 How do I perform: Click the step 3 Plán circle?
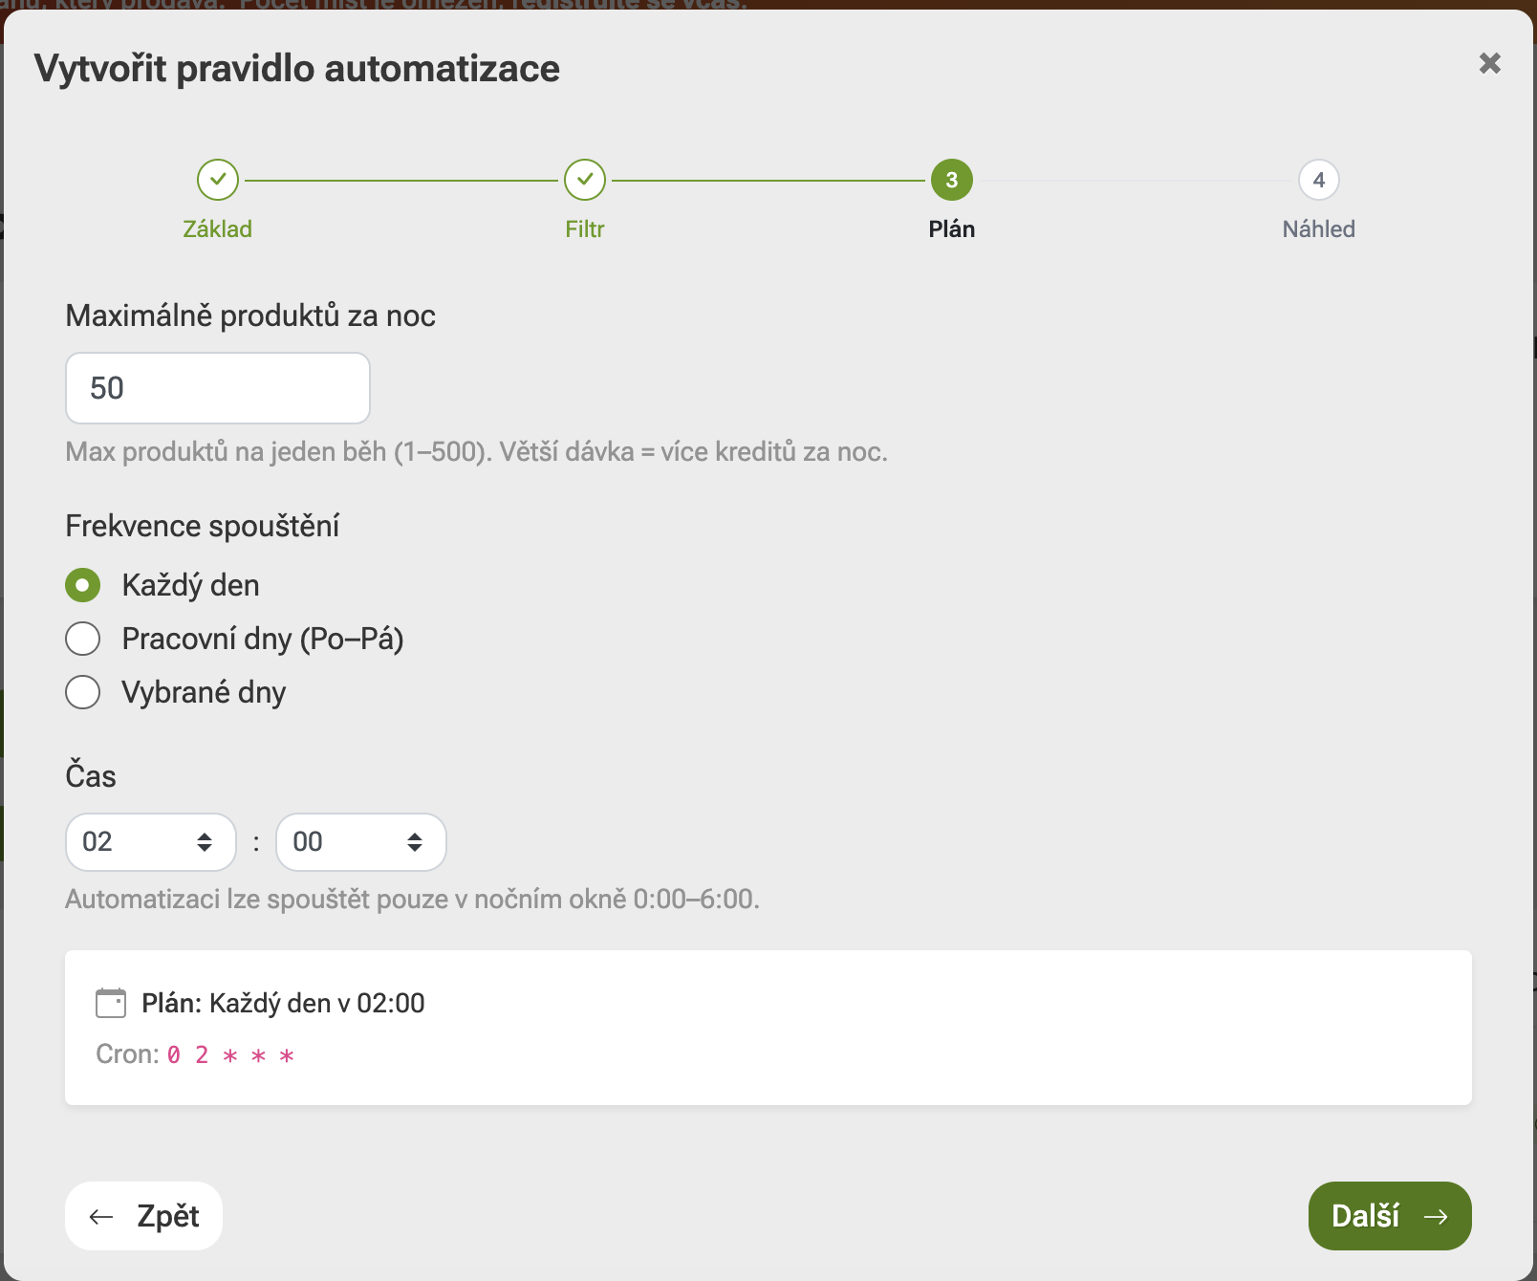click(x=952, y=180)
